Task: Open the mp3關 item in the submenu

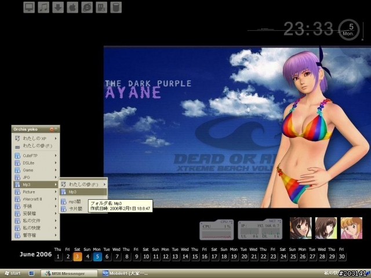Action: 74,202
